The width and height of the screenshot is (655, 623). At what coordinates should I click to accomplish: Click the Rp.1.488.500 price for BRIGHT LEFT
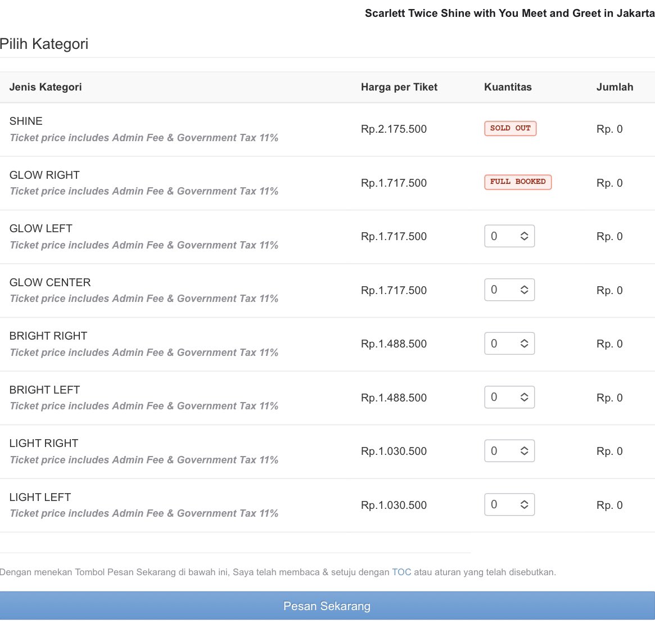pyautogui.click(x=394, y=398)
